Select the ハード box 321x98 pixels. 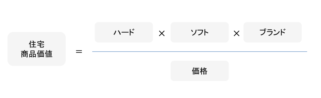click(124, 32)
